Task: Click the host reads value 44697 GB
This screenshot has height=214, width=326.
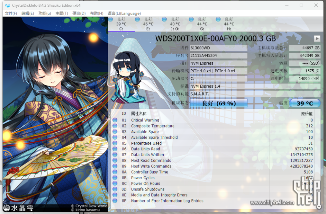Action: [305, 48]
